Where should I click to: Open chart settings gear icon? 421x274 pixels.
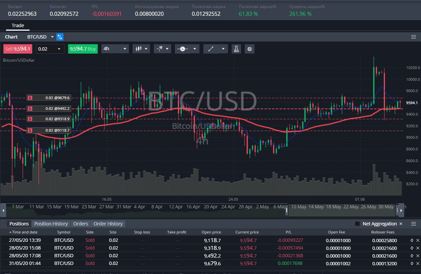click(249, 49)
